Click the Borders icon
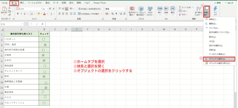 31,14
